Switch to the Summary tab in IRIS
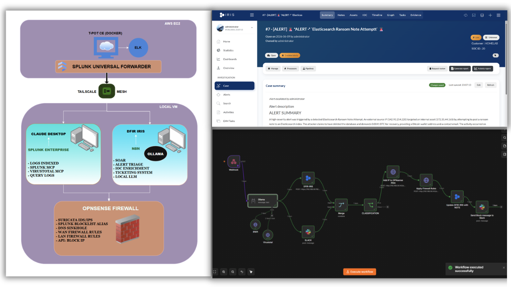This screenshot has width=511, height=287. tap(327, 15)
